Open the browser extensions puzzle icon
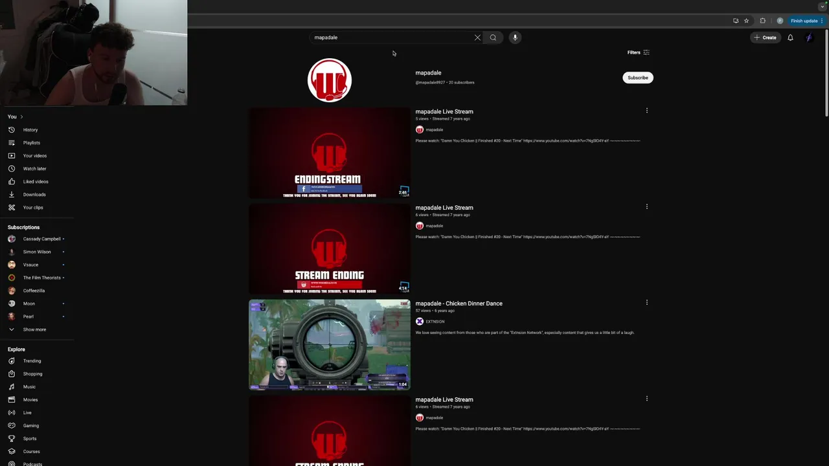829x466 pixels. (x=762, y=21)
